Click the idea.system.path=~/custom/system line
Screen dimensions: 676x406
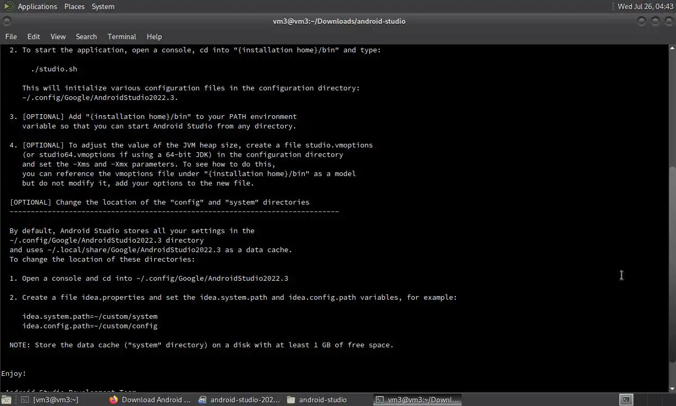click(90, 316)
